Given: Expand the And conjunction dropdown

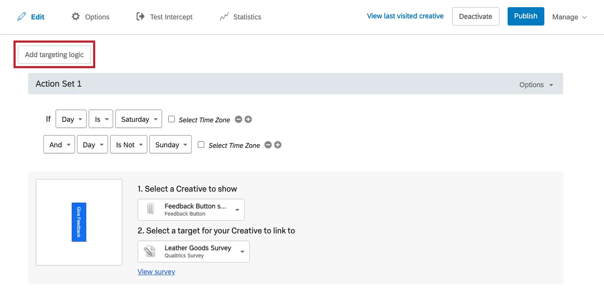Looking at the screenshot, I should click(59, 145).
